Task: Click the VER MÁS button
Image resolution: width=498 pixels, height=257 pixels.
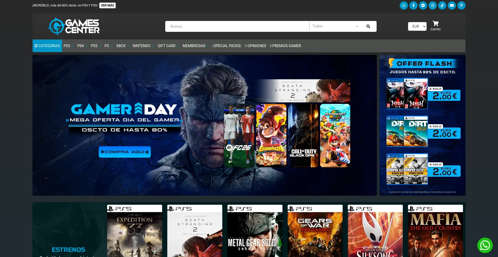Action: (x=107, y=5)
